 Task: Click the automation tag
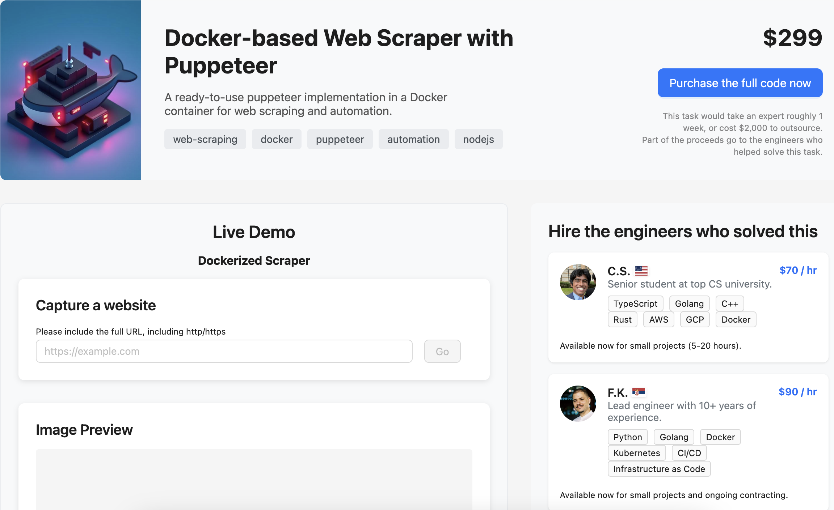[x=413, y=139]
